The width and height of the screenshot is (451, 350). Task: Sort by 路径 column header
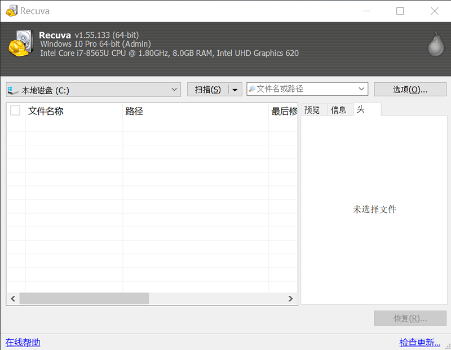pos(195,111)
